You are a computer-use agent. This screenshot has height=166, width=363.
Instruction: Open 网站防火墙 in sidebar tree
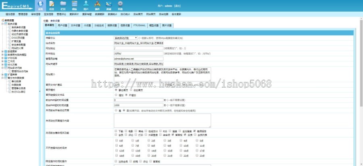[x=17, y=48]
